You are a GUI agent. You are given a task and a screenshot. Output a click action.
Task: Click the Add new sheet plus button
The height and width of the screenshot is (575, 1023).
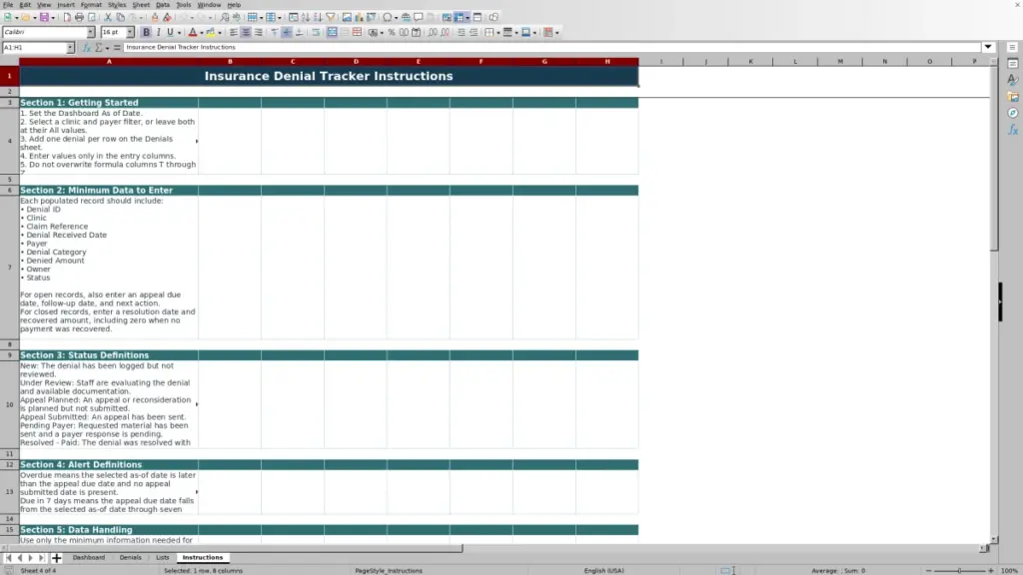click(x=56, y=558)
